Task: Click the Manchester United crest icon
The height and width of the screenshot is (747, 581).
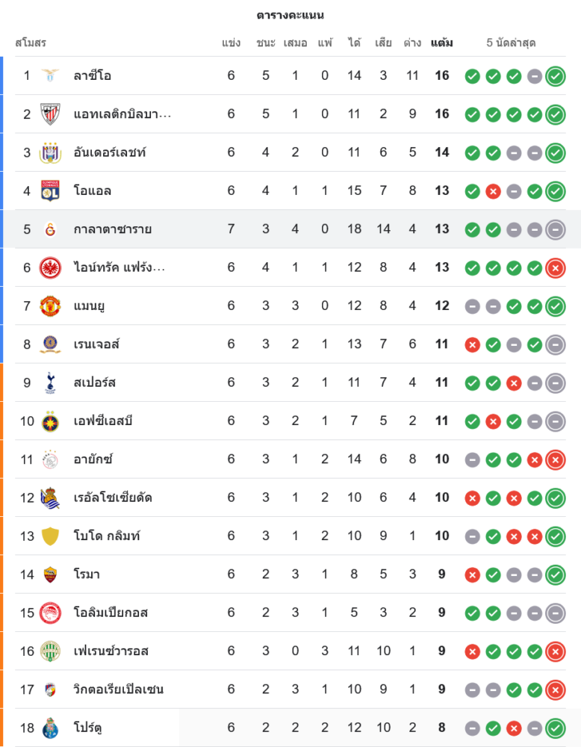Action: pos(50,306)
